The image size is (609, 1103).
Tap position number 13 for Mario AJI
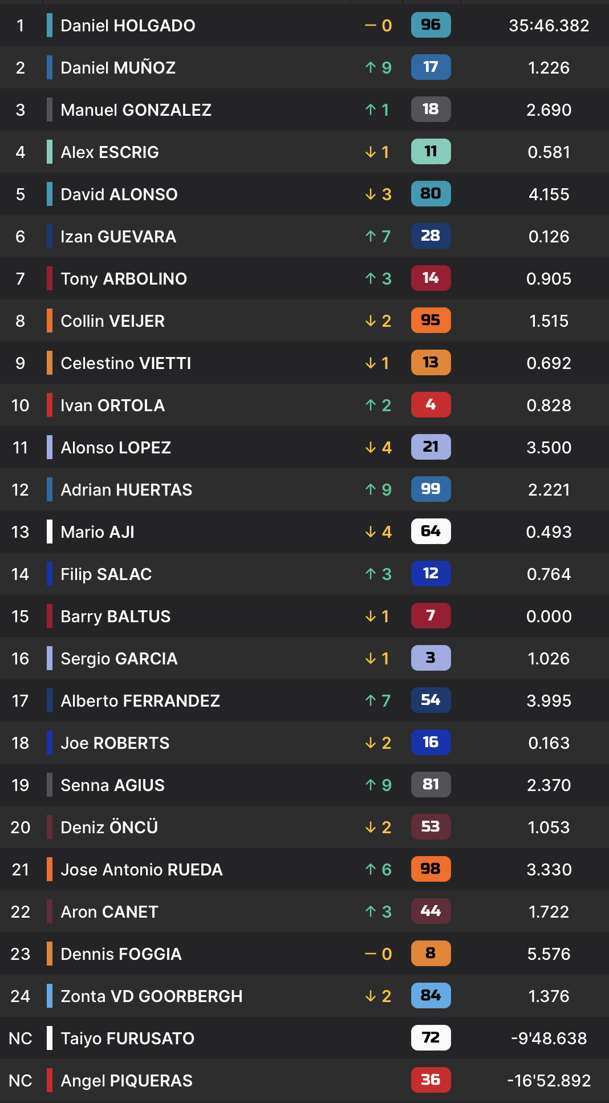pyautogui.click(x=20, y=532)
